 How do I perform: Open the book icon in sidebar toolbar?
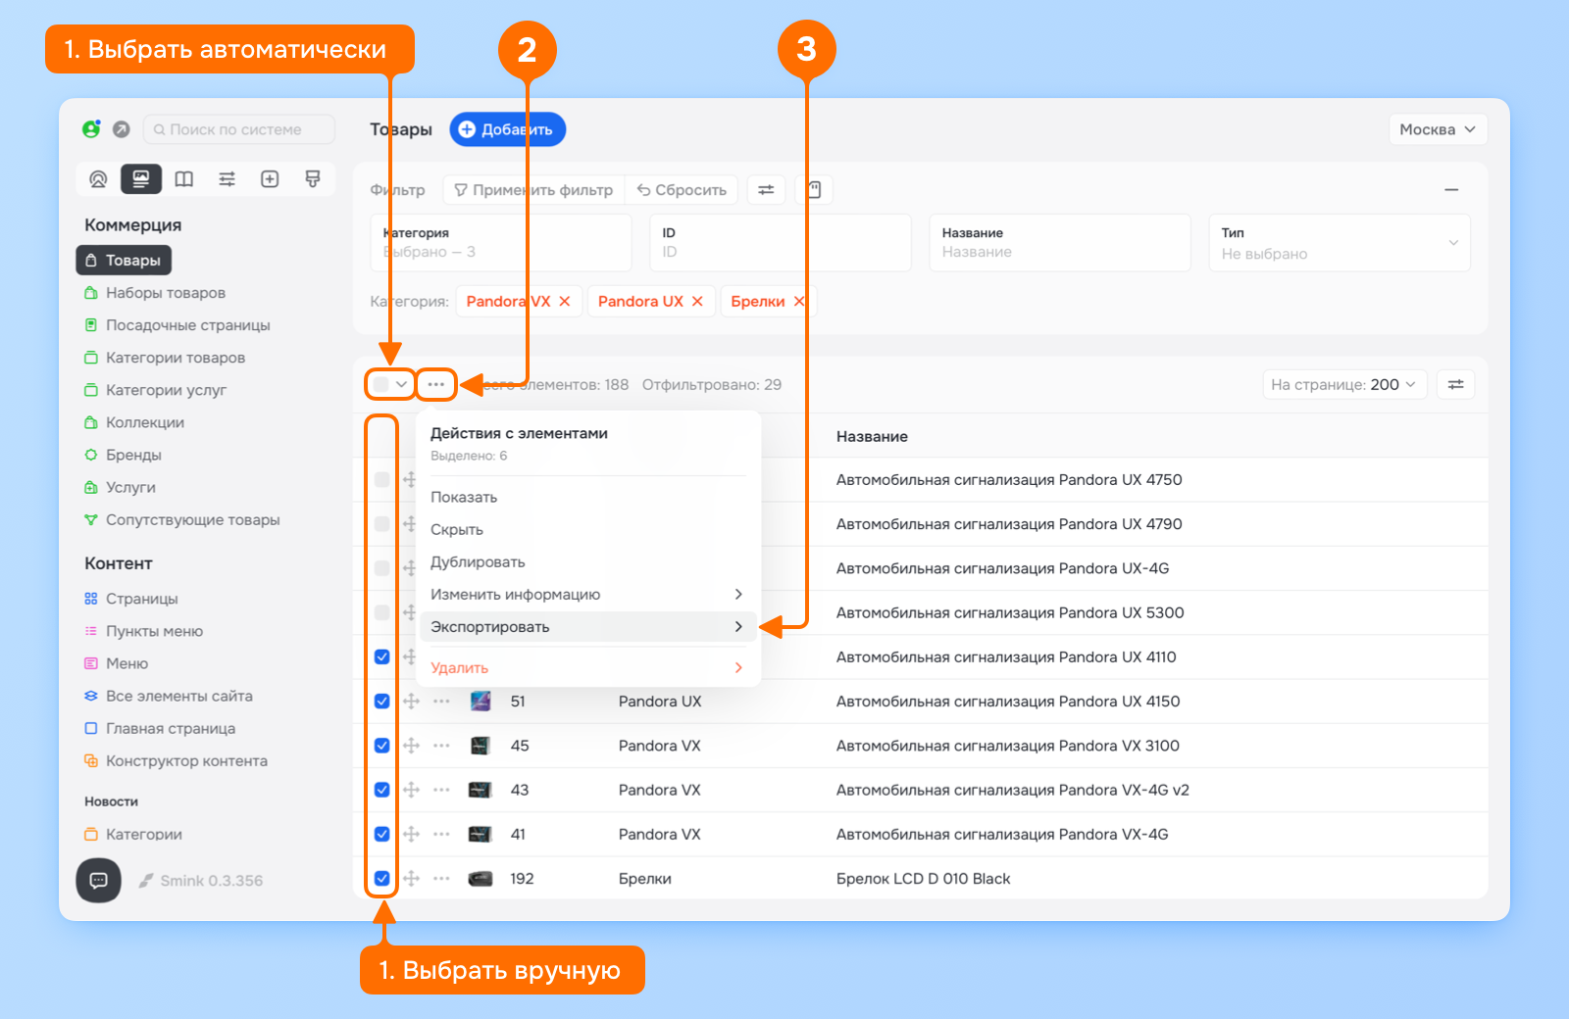tap(184, 179)
